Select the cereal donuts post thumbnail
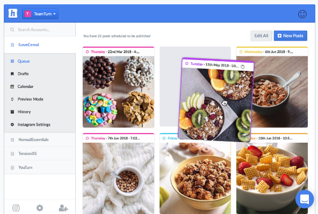This screenshot has width=318, height=214. 118,92
